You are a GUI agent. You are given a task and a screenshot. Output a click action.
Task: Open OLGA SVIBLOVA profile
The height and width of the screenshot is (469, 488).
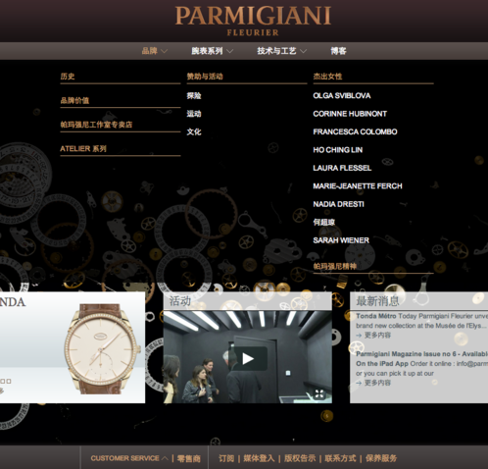pyautogui.click(x=342, y=96)
